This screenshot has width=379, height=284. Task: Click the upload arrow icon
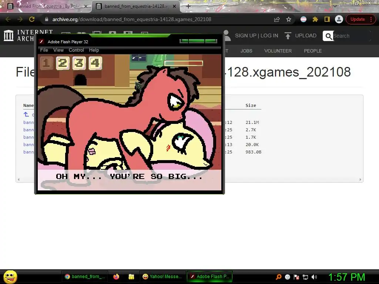288,35
